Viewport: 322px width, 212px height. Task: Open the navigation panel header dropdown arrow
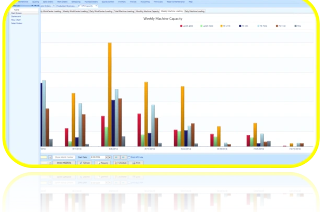(32, 6)
